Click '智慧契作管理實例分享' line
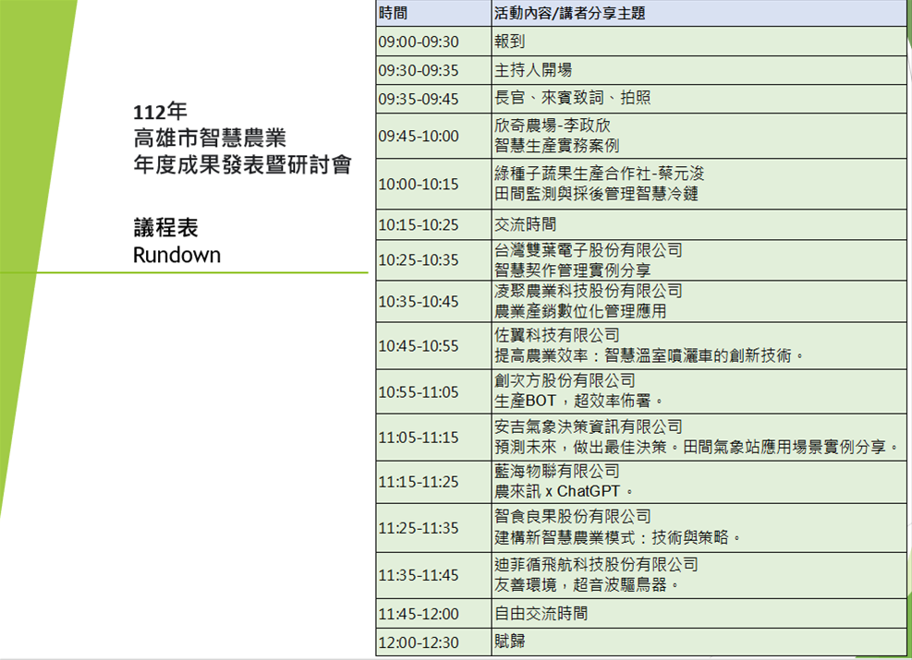Screen dimensions: 912x660 (x=572, y=270)
